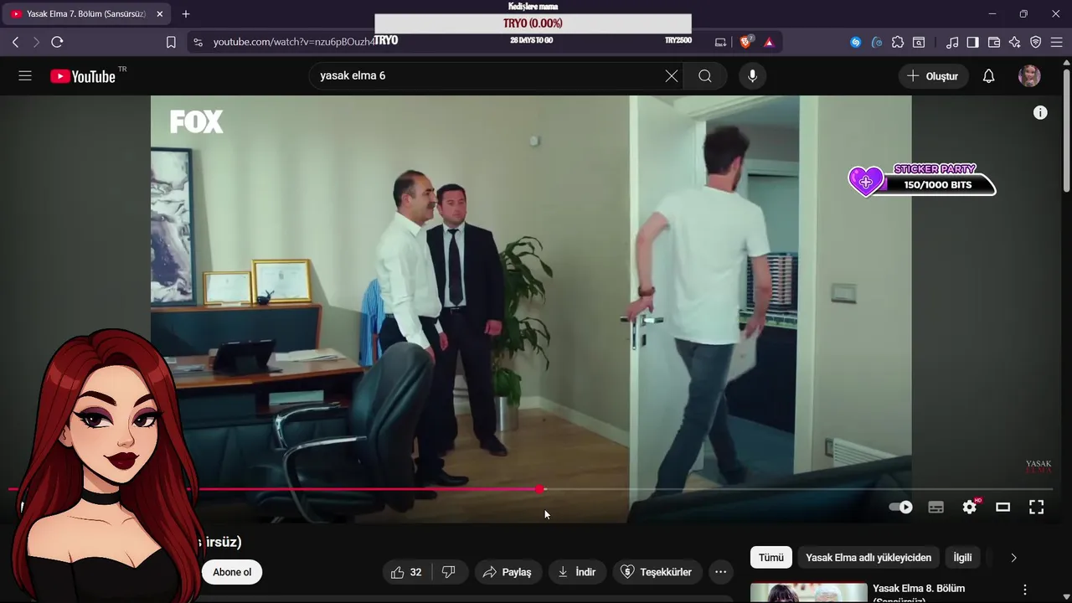Open the YouTube hamburger guide menu

coord(25,76)
